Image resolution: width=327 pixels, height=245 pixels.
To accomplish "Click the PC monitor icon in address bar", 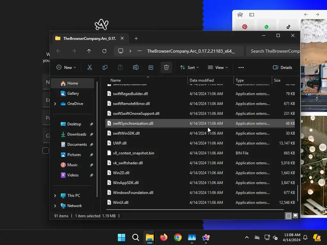I will click(x=120, y=51).
